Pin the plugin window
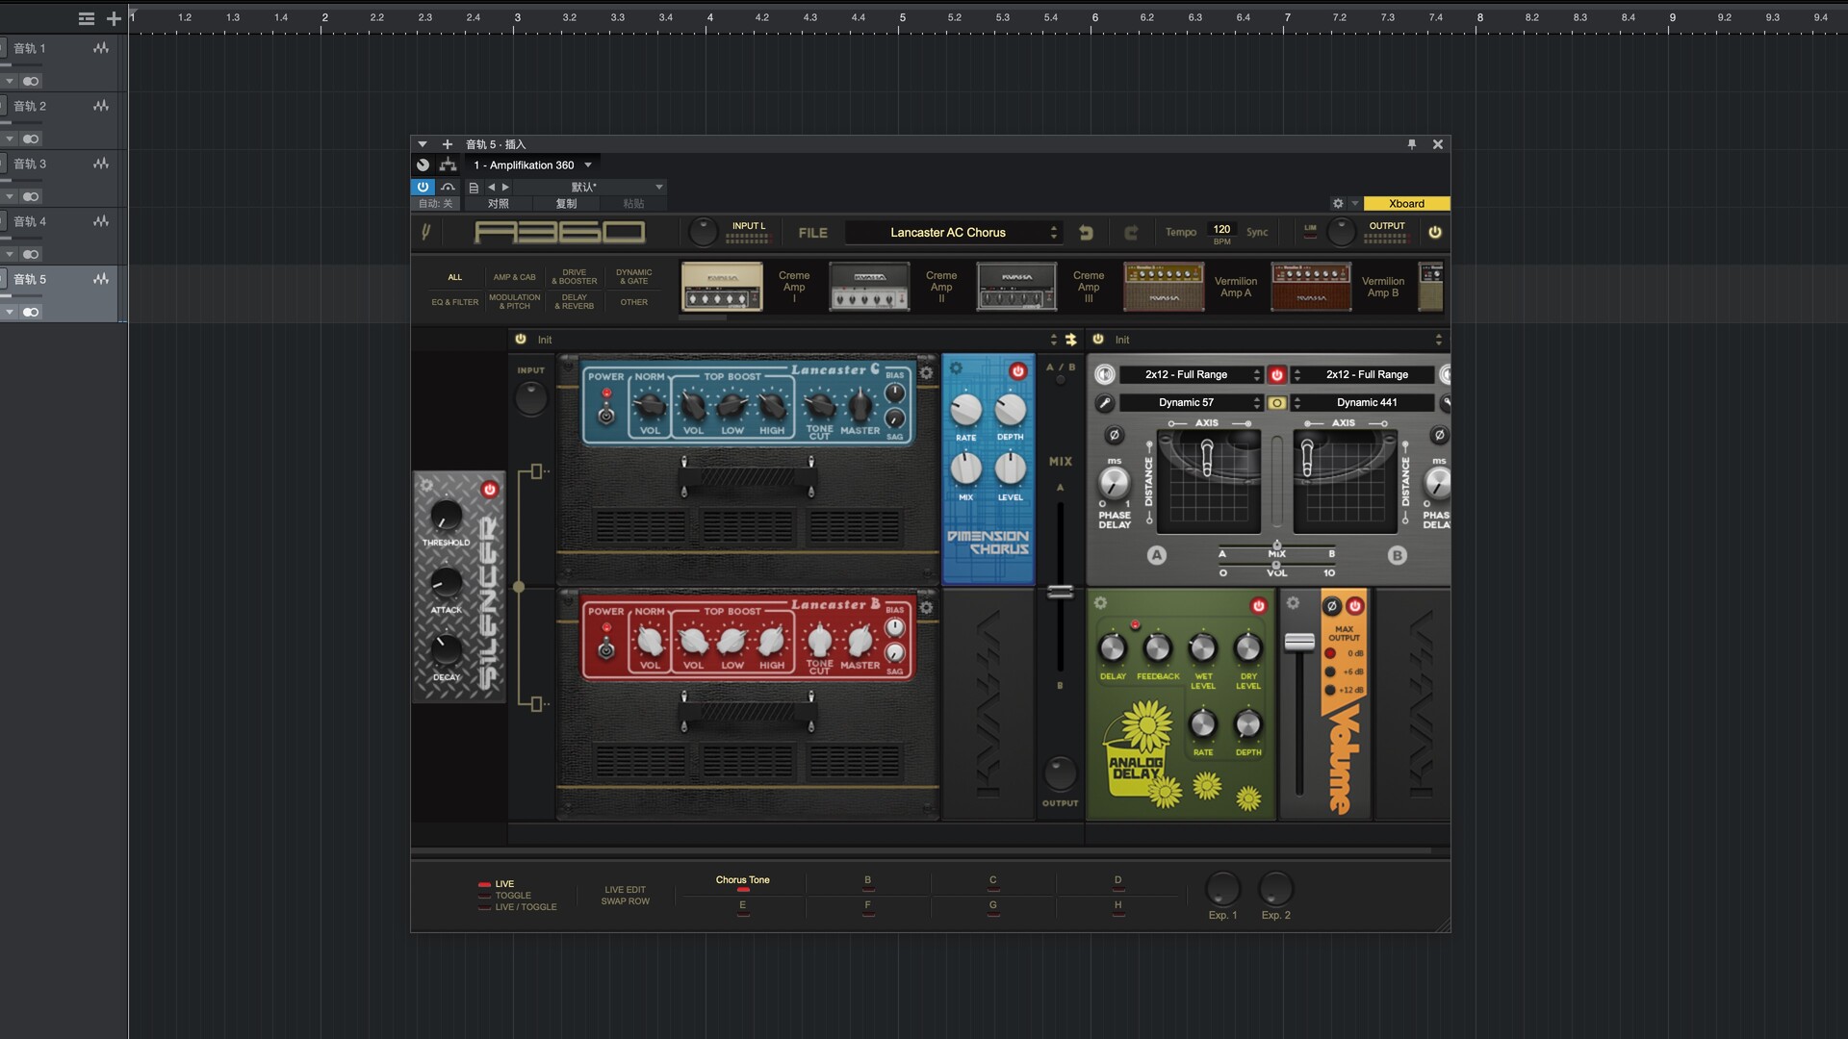Screen dimensions: 1848x1039 click(1412, 144)
